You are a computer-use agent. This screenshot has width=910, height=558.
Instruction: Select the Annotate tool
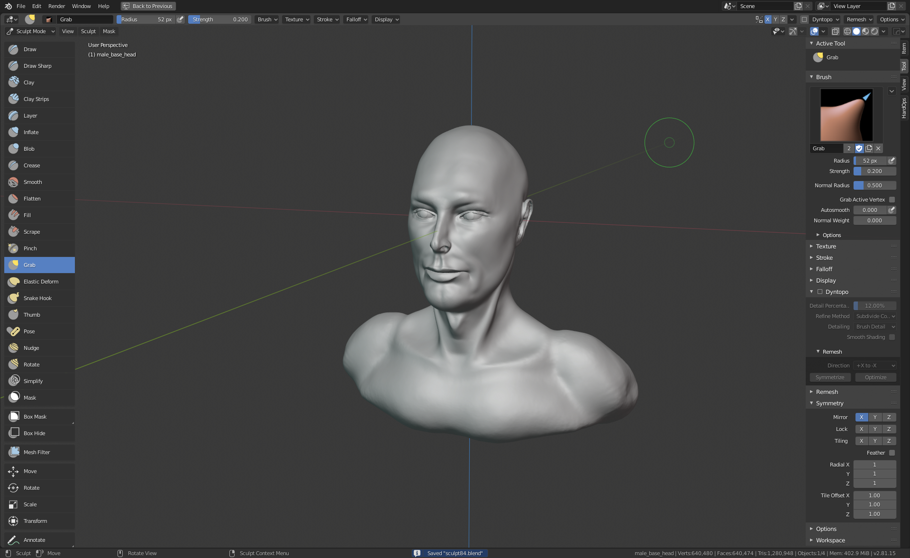point(35,540)
